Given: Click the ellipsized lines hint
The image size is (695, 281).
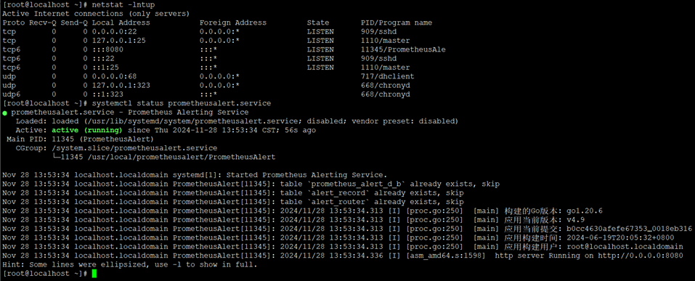Looking at the screenshot, I should [130, 264].
